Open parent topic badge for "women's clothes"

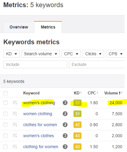65,136
